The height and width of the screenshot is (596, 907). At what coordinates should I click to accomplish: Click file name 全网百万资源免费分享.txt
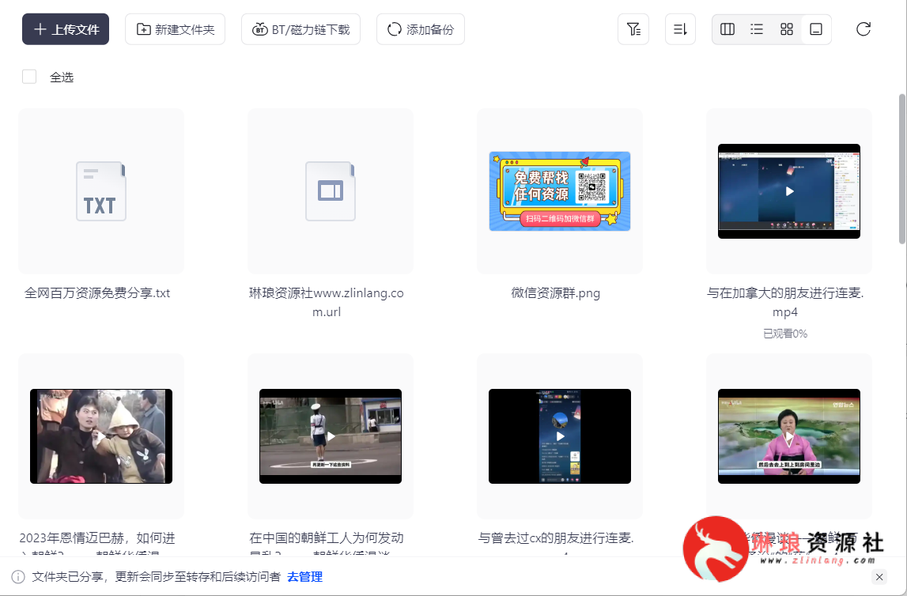(97, 293)
